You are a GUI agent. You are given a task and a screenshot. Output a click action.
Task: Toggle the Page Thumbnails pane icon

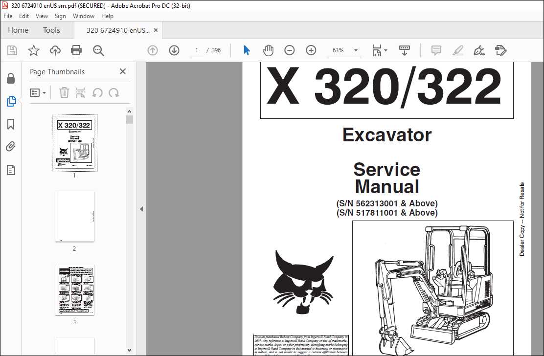pyautogui.click(x=11, y=101)
